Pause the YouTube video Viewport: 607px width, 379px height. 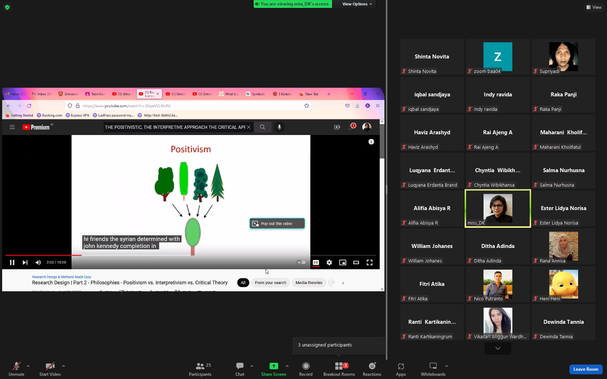12,262
